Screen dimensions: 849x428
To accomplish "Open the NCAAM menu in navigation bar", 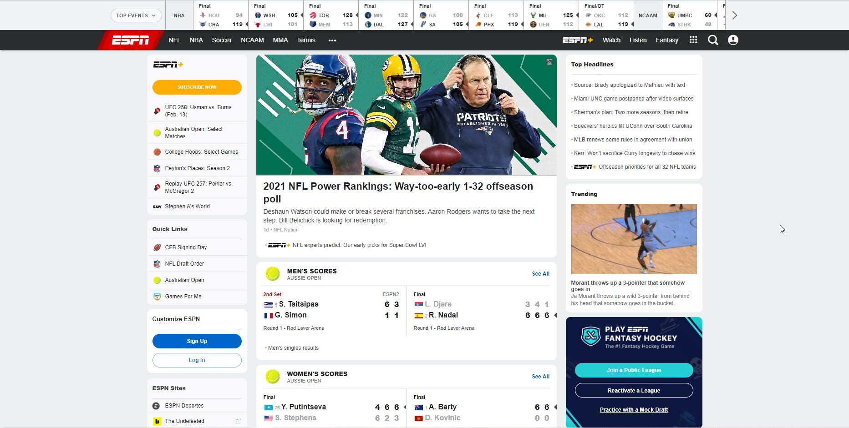I will coord(252,40).
